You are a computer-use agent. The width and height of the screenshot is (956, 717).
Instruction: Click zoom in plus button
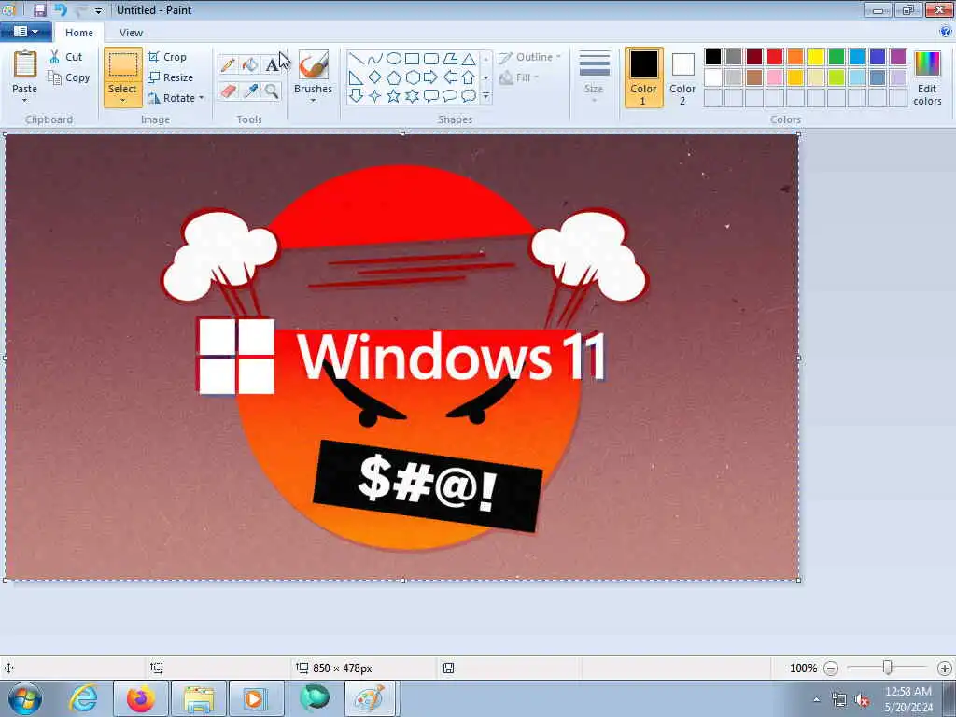[945, 668]
